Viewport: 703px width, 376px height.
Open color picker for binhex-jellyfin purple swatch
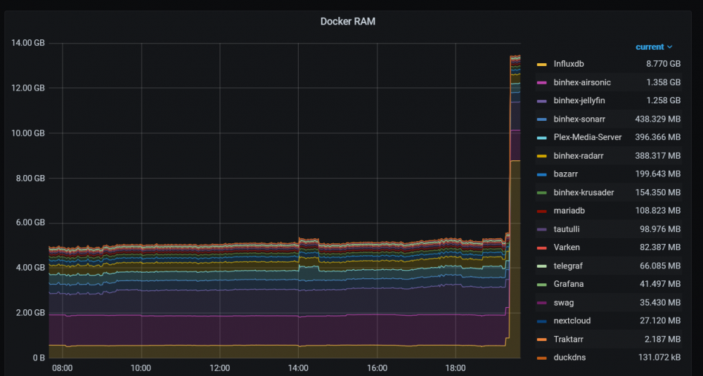pyautogui.click(x=541, y=101)
